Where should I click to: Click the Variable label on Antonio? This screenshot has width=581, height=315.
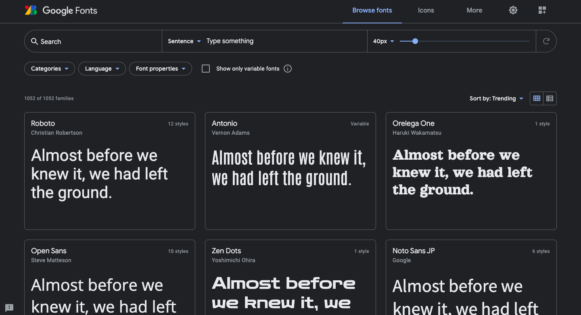coord(360,124)
